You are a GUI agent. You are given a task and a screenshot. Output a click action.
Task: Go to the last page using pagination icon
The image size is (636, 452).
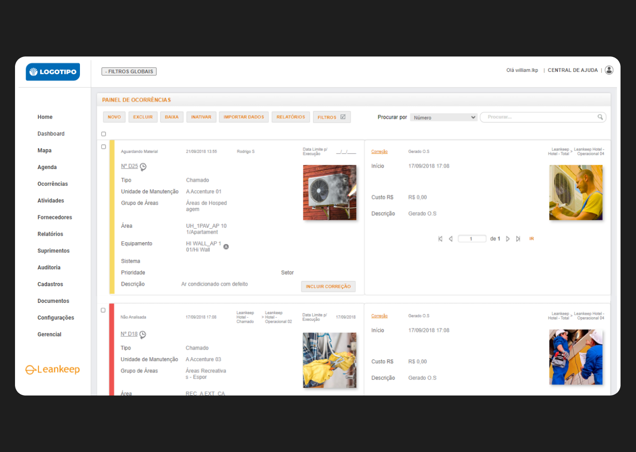click(x=518, y=238)
